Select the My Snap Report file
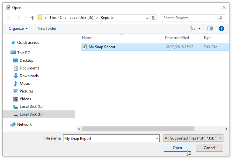Viewport: 233px width, 160px height. (x=155, y=47)
